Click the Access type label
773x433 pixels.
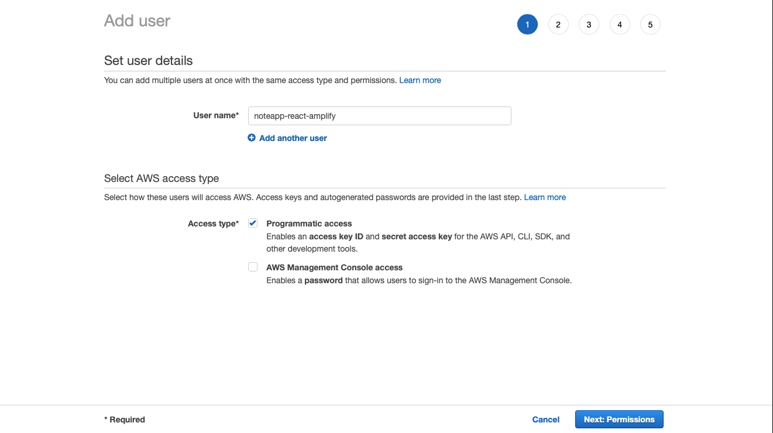pyautogui.click(x=213, y=223)
